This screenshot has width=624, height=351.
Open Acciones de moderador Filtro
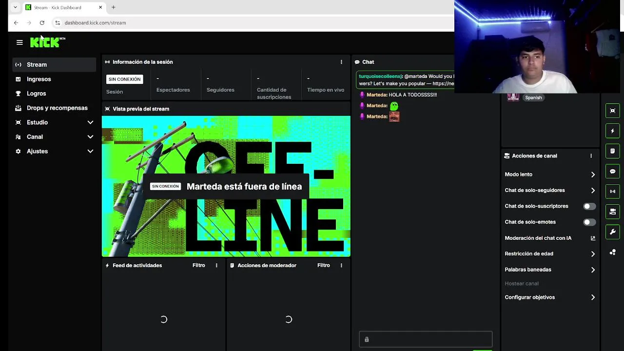coord(323,265)
